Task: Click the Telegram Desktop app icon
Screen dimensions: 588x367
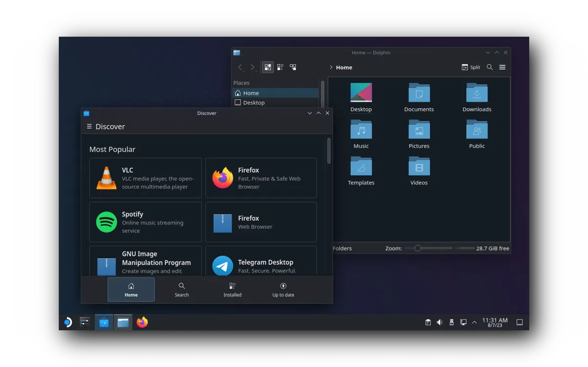Action: (x=222, y=266)
